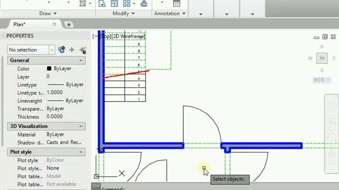The width and height of the screenshot is (339, 190).
Task: Select stair step number 2 text
Action: tap(139, 92)
